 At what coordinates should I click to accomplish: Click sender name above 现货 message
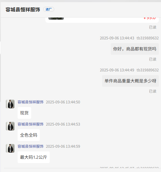point(31,102)
